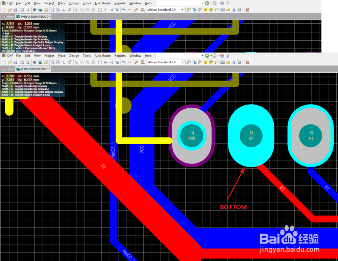The height and width of the screenshot is (261, 338).
Task: Open Project menu in upper window
Action: coord(49,3)
